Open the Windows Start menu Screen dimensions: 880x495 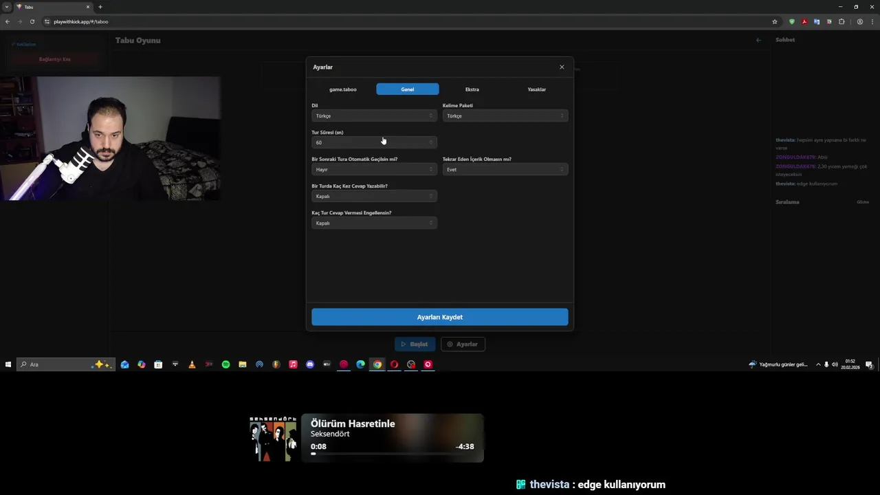(x=8, y=364)
